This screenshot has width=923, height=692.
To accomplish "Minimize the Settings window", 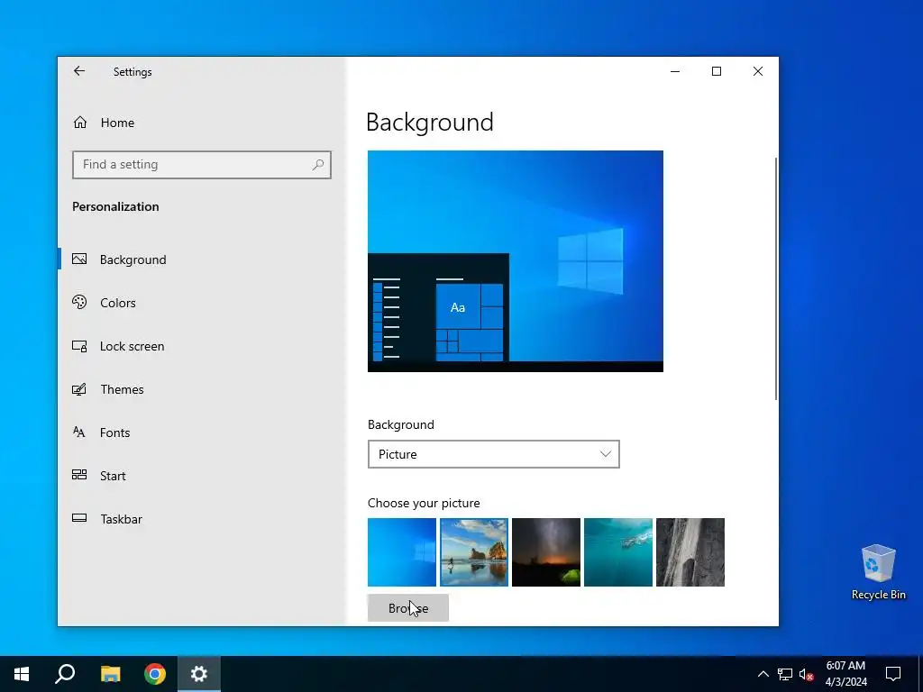I will point(675,71).
